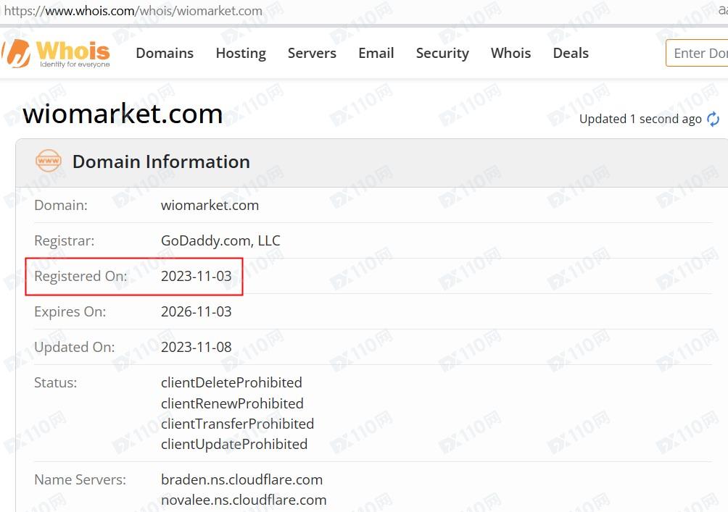The width and height of the screenshot is (728, 512).
Task: Open the Email menu
Action: click(376, 53)
